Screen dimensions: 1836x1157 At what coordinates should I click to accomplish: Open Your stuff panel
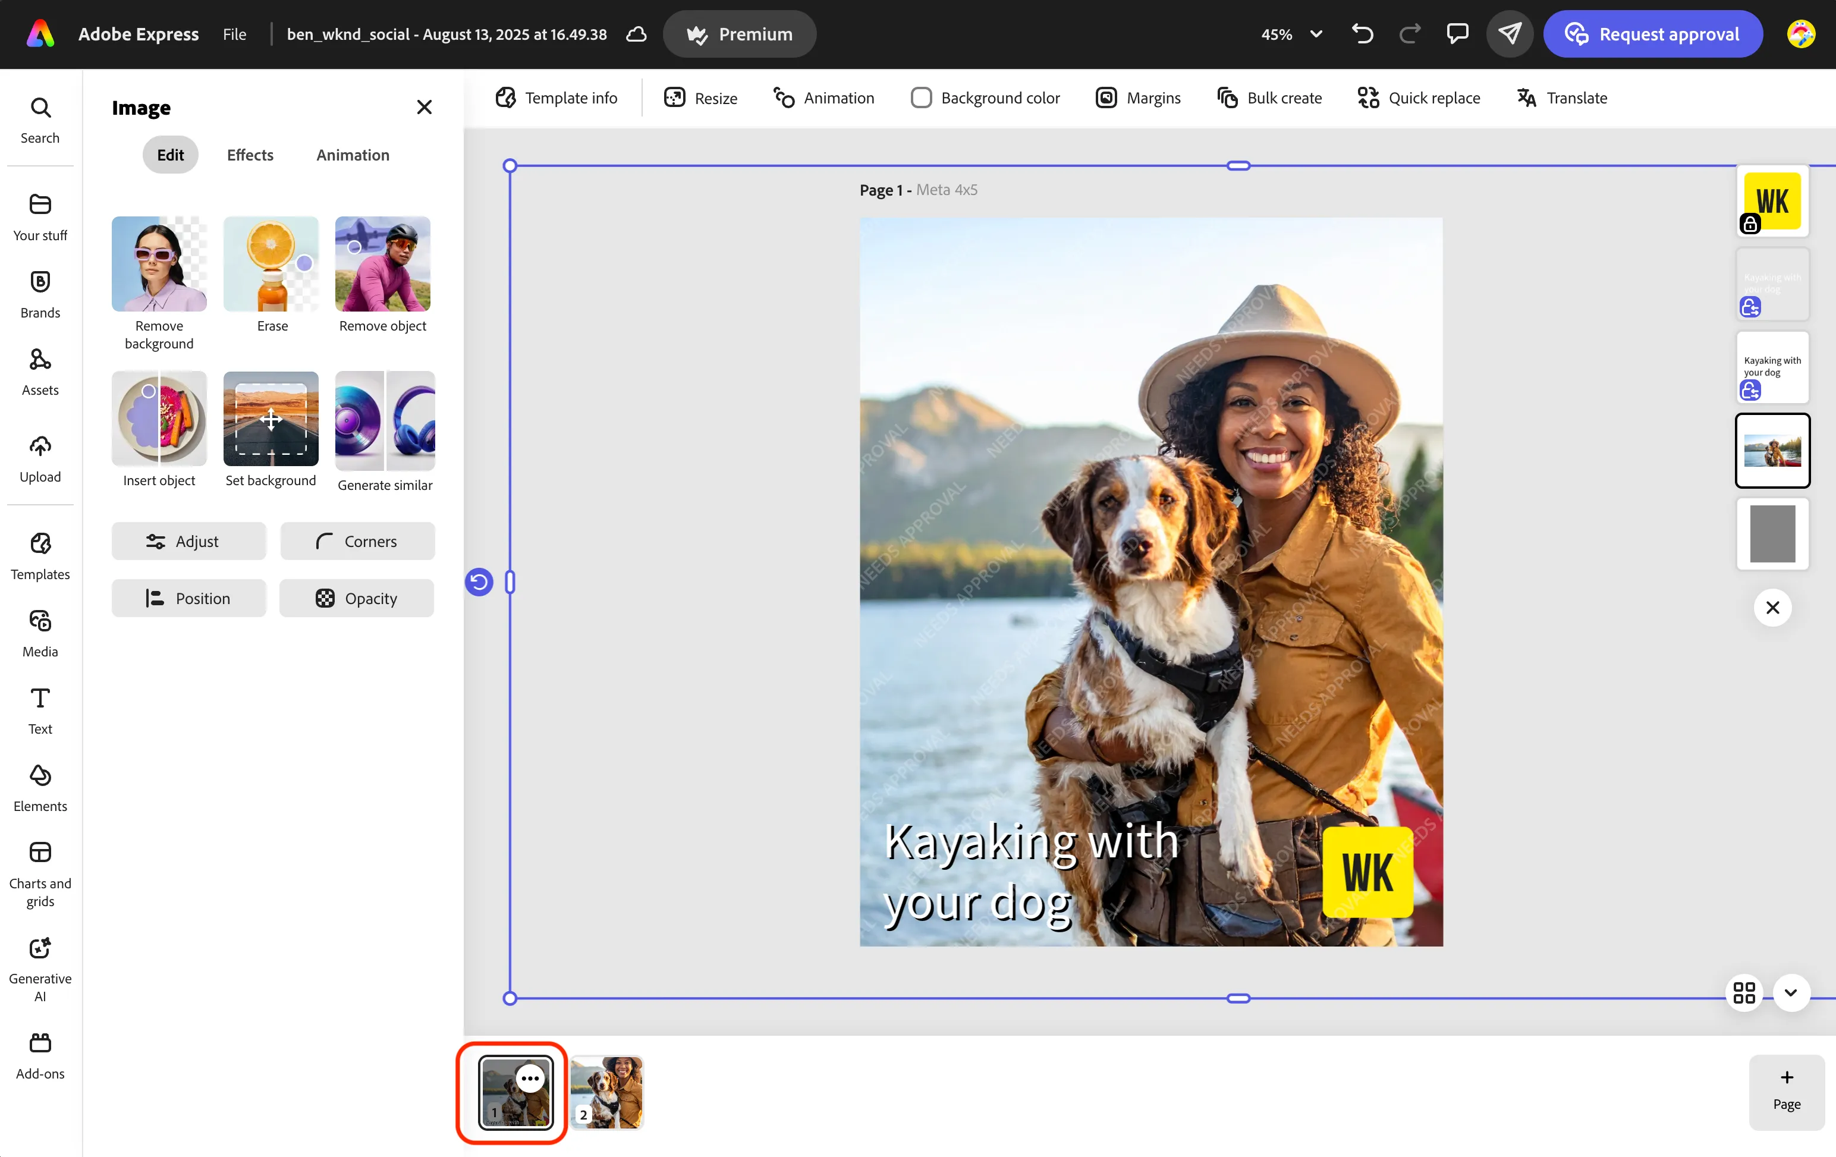click(x=40, y=218)
